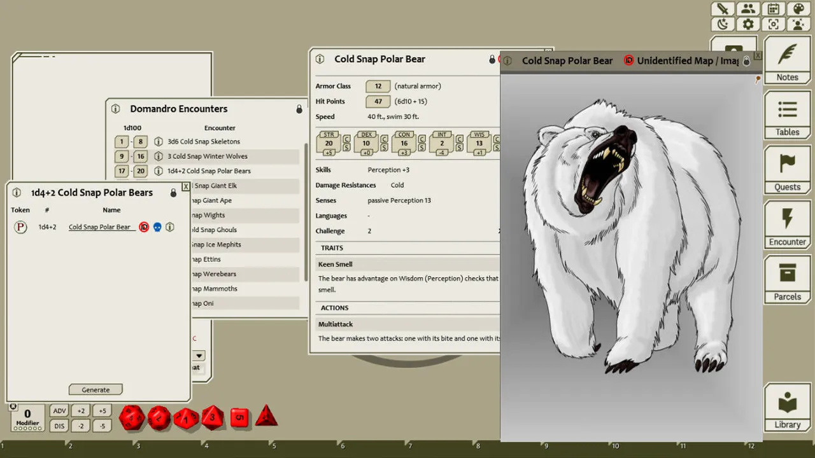Click the Hit Points value 47

coord(378,101)
